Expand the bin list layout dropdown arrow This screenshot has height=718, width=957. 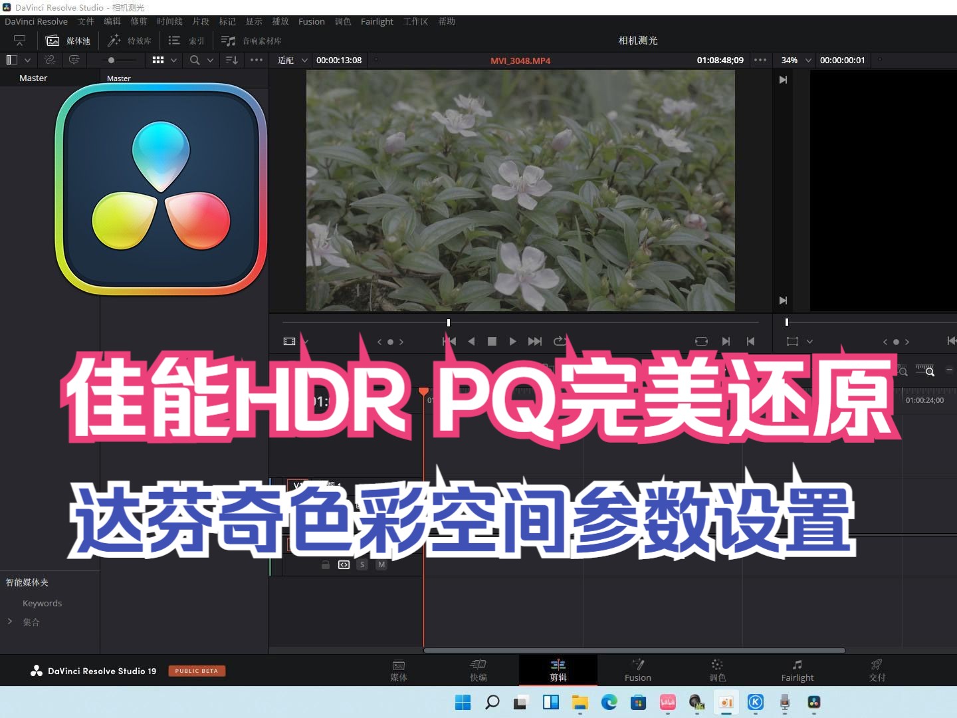point(27,60)
